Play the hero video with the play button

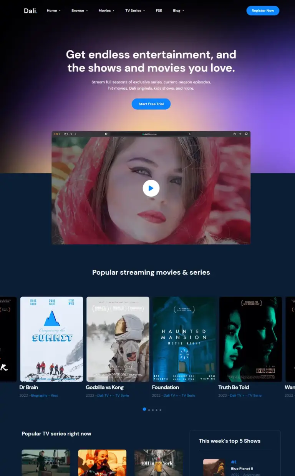(151, 188)
